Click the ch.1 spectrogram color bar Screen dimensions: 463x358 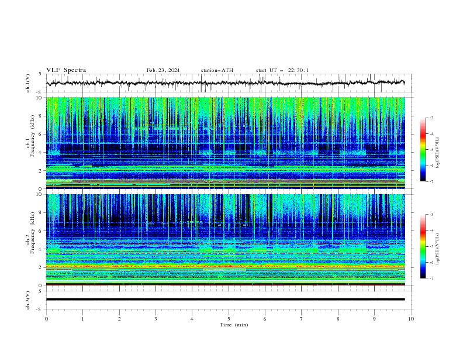[423, 149]
